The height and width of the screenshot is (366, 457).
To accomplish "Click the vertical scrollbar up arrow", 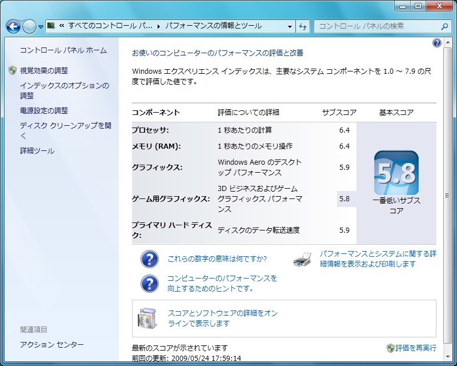I will (x=447, y=43).
